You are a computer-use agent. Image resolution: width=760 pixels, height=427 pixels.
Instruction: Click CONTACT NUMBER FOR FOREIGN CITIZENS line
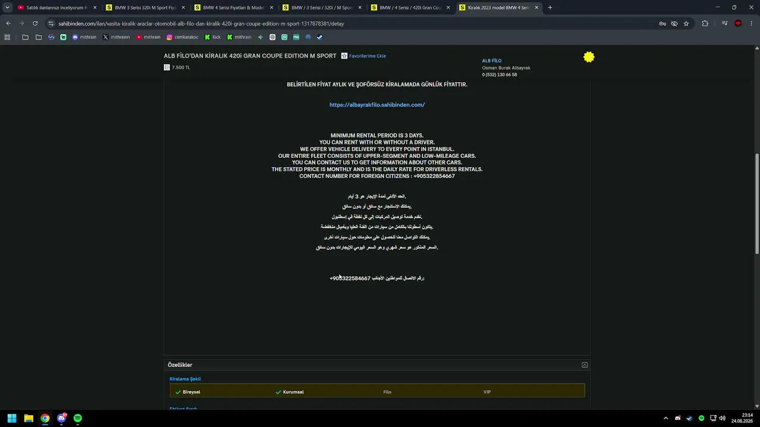click(377, 176)
